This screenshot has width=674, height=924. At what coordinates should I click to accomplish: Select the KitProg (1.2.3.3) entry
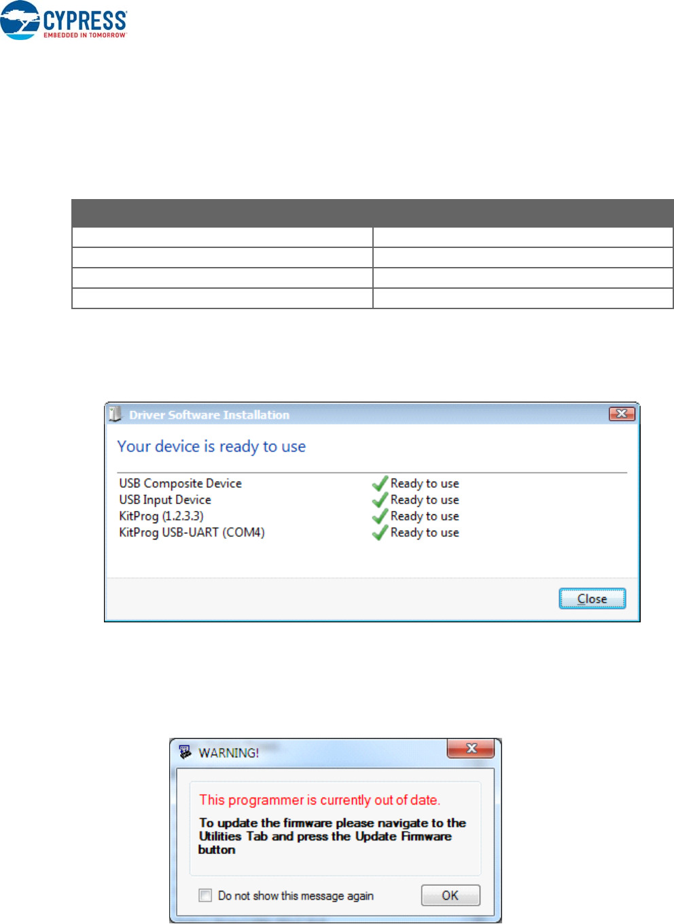[x=161, y=516]
